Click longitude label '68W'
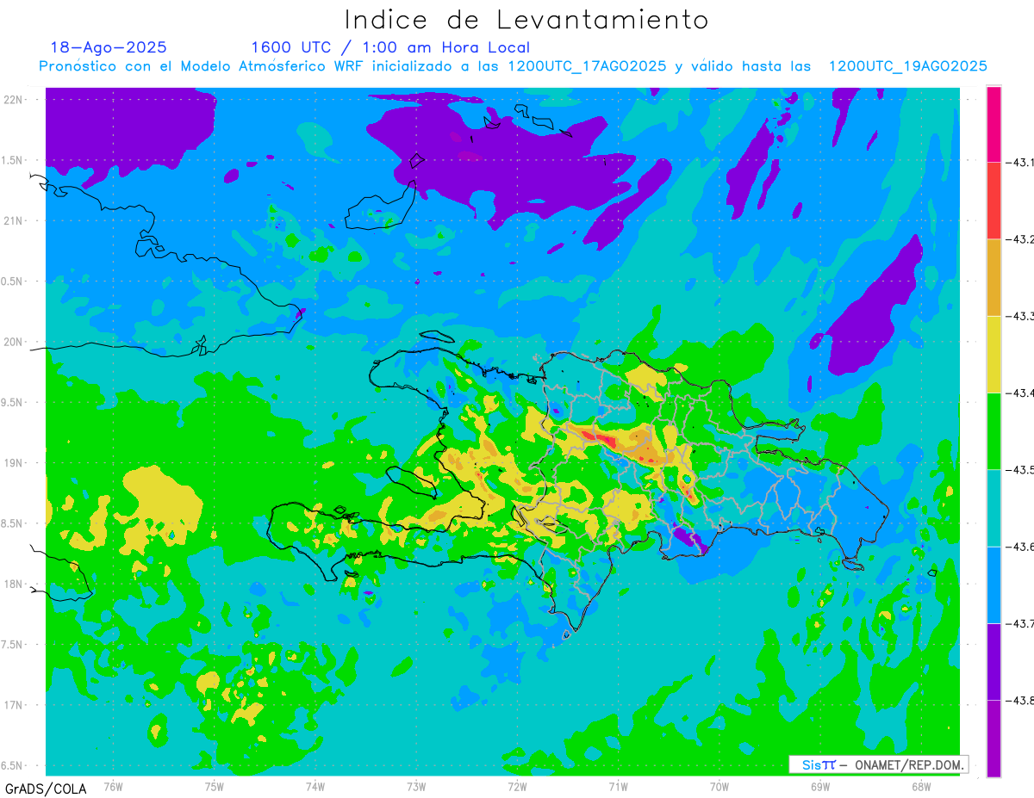 pos(921,786)
